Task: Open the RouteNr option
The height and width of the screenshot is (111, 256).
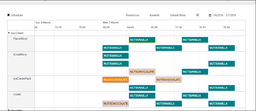Action: 154,15
